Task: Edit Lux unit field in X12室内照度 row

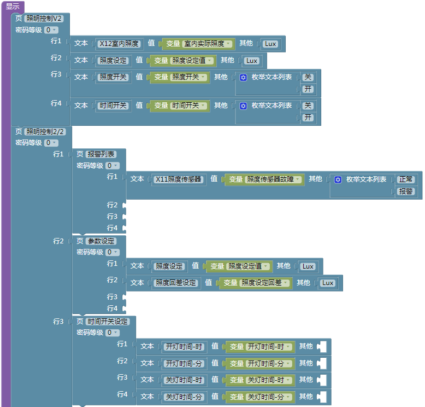Action: coord(270,44)
